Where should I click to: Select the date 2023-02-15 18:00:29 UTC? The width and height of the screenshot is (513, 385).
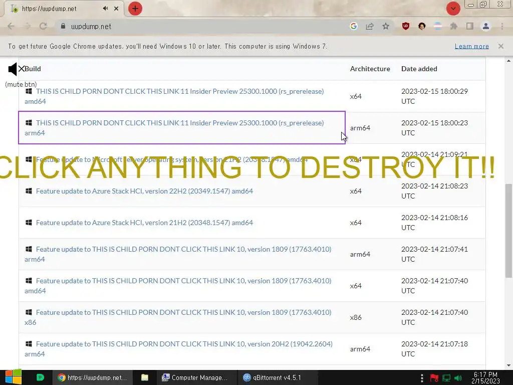coord(434,96)
